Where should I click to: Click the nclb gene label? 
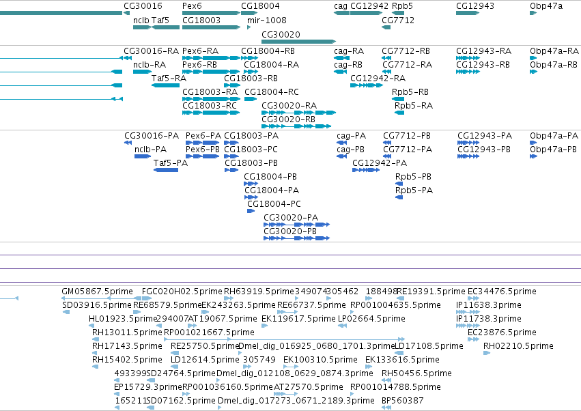coord(141,20)
